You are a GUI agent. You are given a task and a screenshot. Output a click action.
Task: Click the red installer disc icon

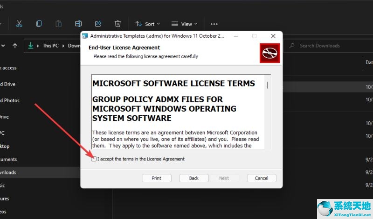pyautogui.click(x=269, y=53)
